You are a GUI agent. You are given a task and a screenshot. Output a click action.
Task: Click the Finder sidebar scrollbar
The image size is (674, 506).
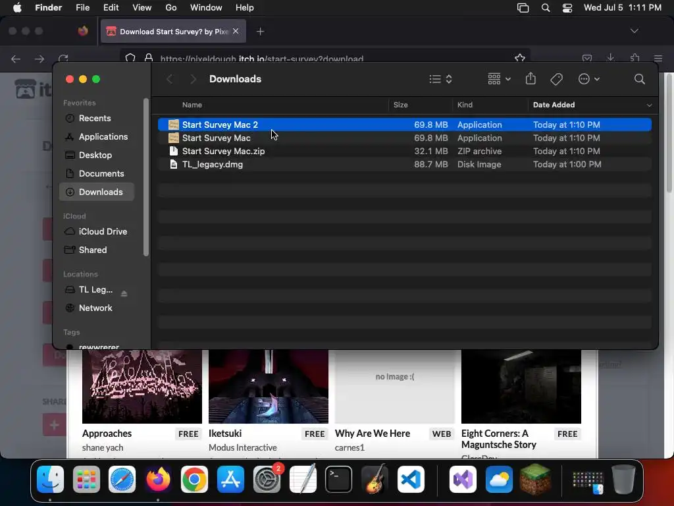pos(146,177)
